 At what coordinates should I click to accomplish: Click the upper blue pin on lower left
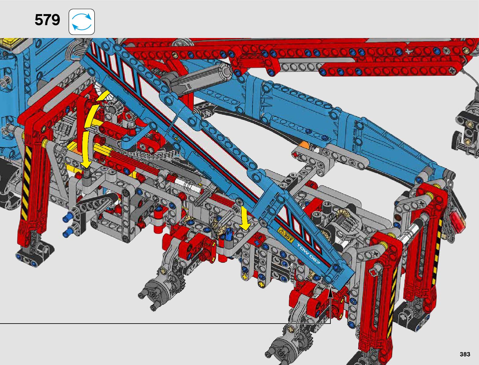[66, 219]
